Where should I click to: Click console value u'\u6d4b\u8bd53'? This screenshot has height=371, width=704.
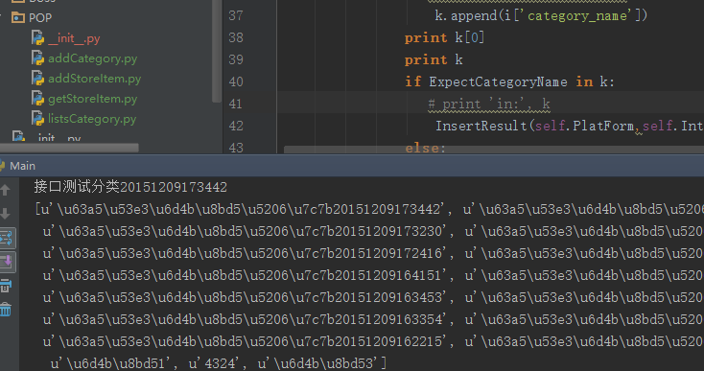(x=318, y=363)
